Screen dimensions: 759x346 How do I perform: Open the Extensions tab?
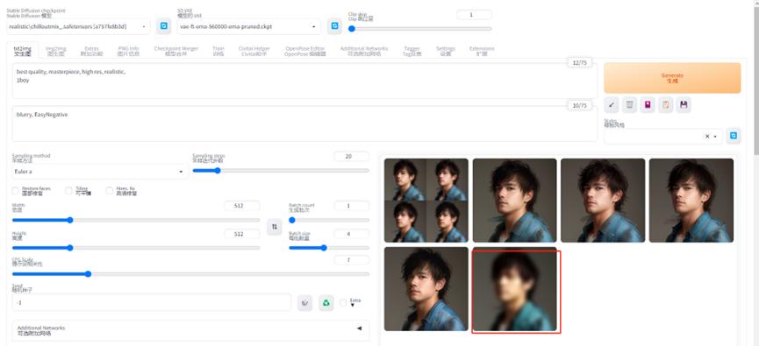482,51
